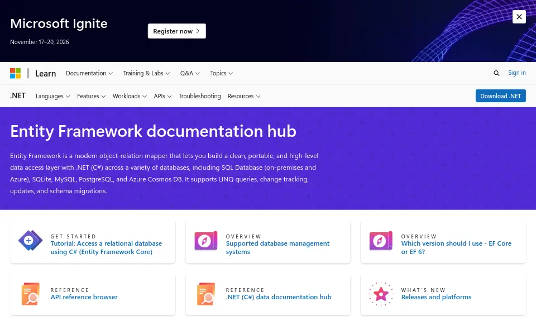Expand the APIs dropdown

point(162,96)
